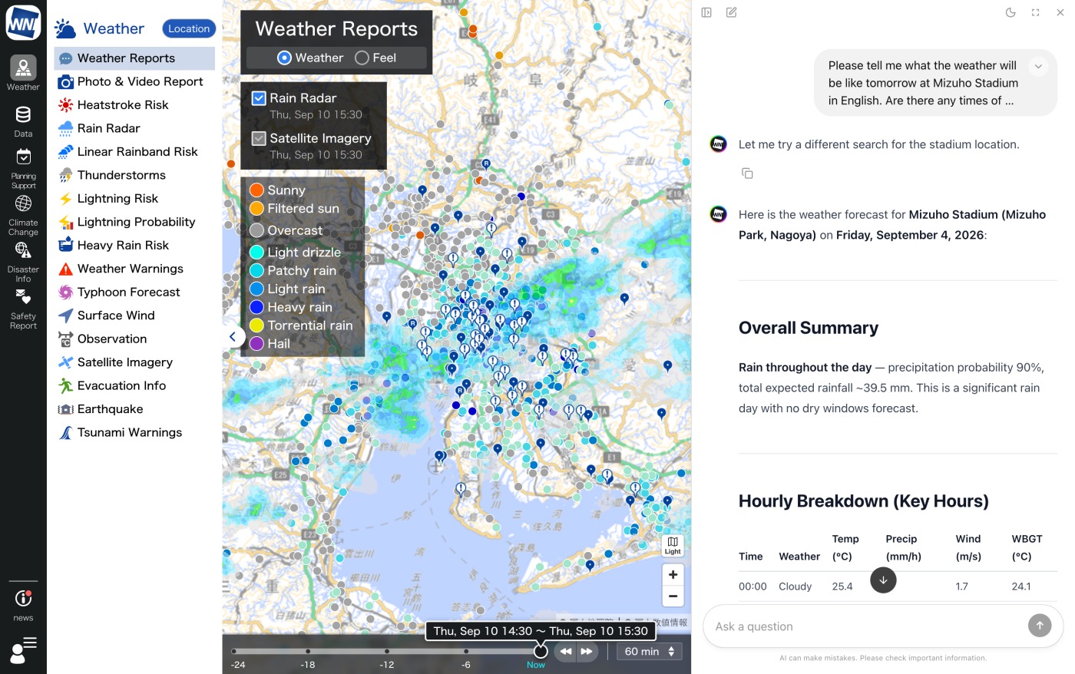Select the Feel radio button

click(362, 58)
